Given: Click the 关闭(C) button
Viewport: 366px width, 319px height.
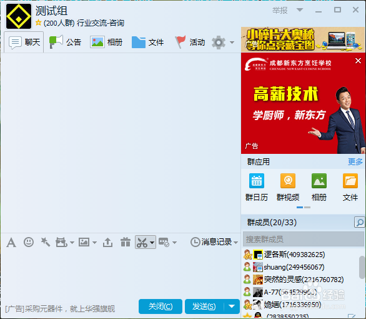Looking at the screenshot, I should 161,306.
